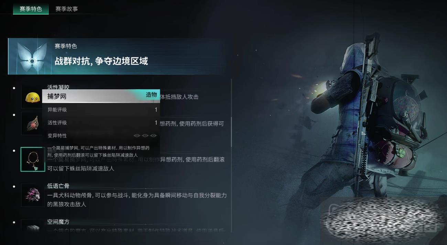Click the 捕梦网 tooltip header
This screenshot has width=447, height=245.
pos(101,96)
